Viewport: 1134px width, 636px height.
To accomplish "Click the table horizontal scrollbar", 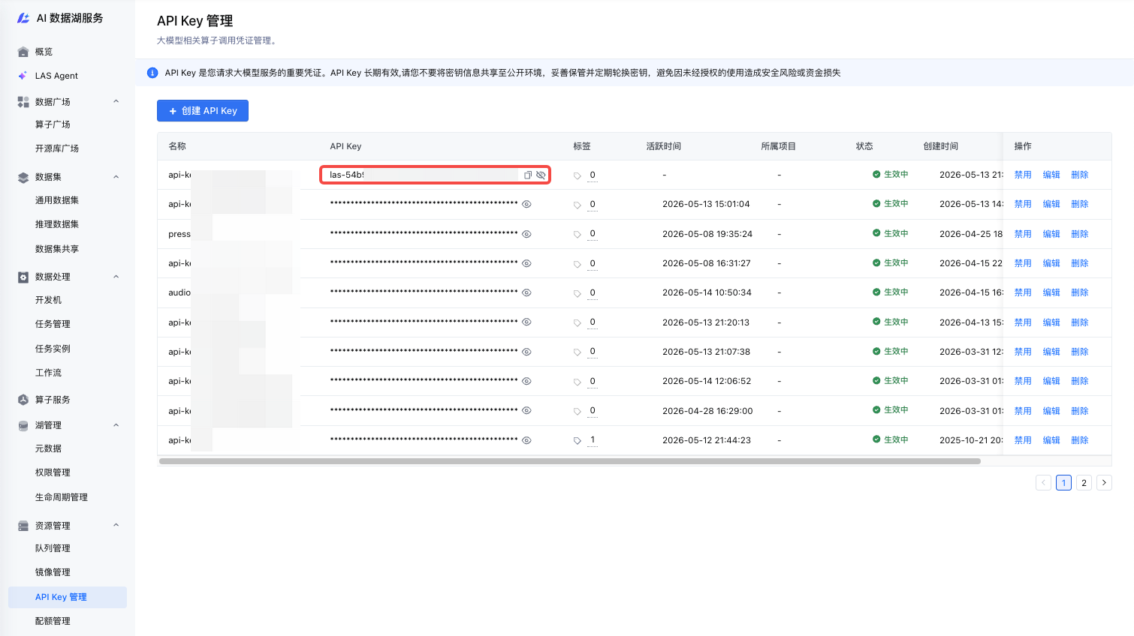I will 569,461.
